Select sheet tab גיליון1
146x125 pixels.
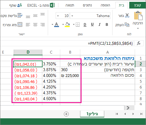pyautogui.click(x=92, y=114)
